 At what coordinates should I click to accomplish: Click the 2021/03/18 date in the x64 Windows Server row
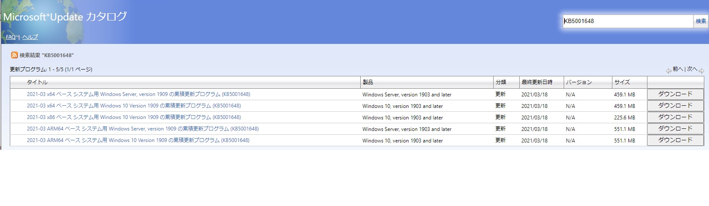tap(534, 95)
